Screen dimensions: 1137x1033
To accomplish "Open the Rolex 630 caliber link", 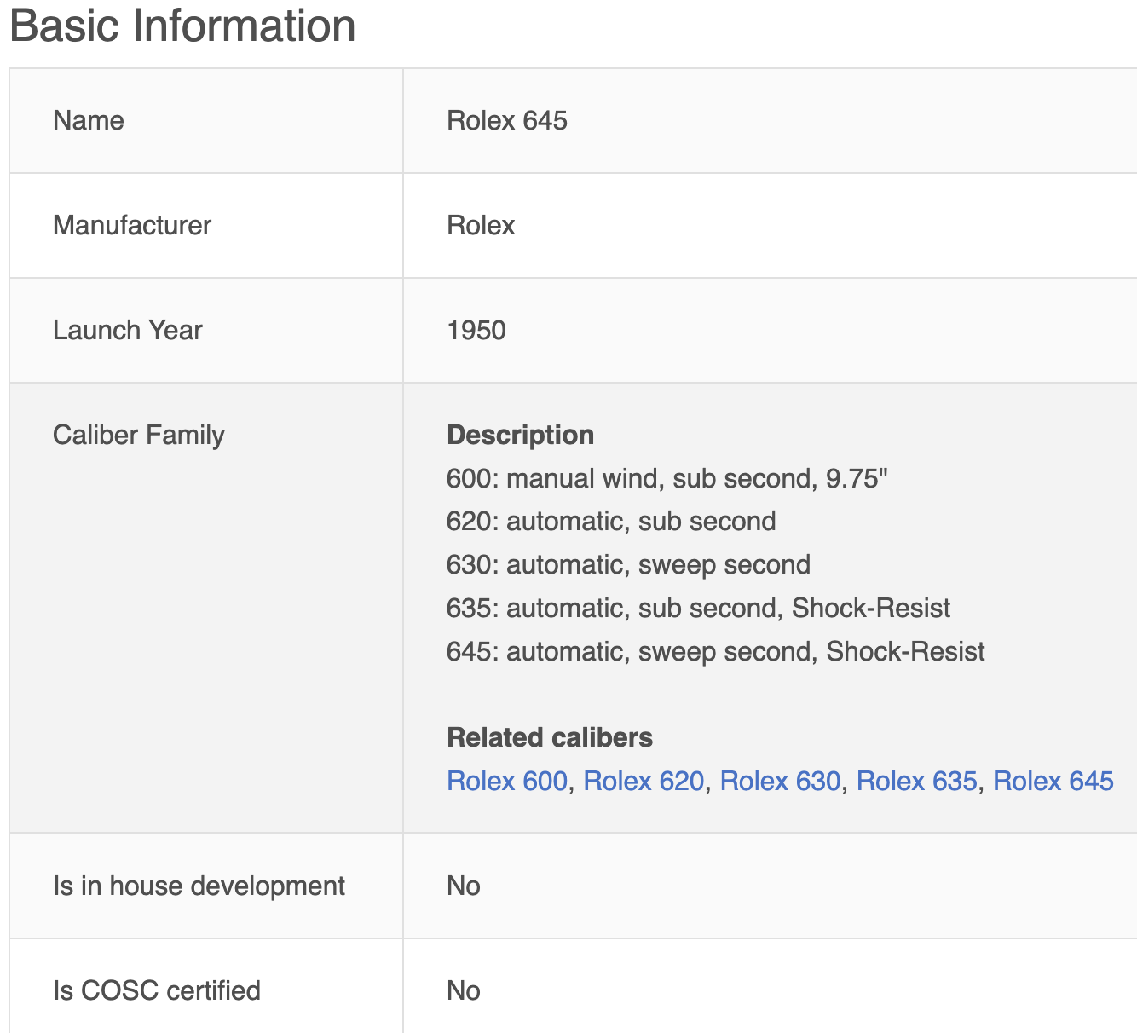I will (780, 781).
